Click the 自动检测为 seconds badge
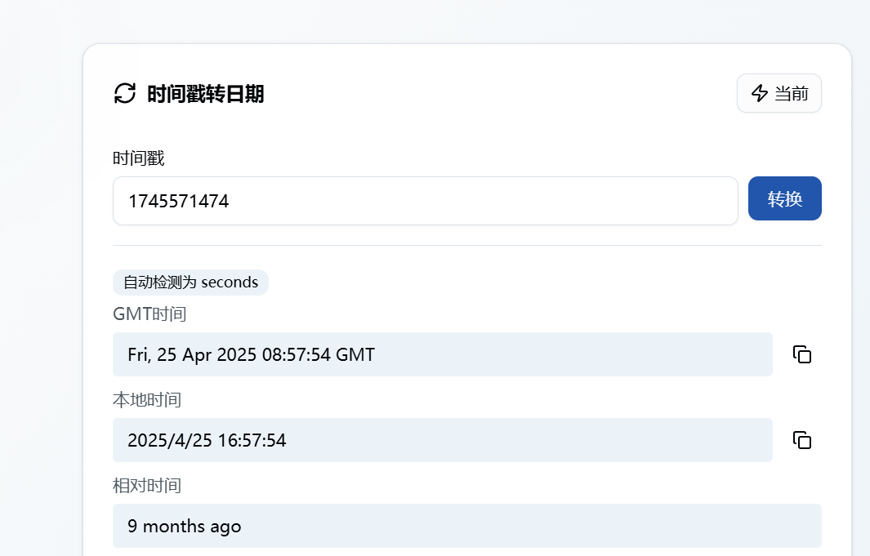Screen dimensions: 870x556 (x=190, y=282)
